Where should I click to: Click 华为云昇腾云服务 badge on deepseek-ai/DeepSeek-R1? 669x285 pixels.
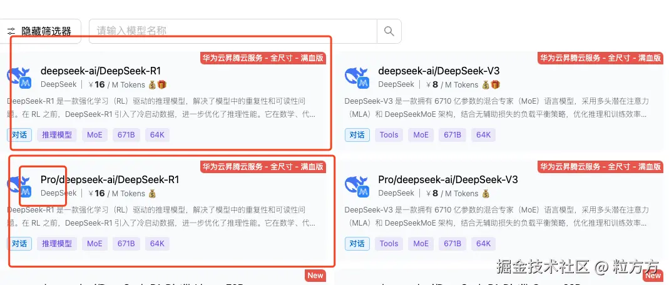263,58
